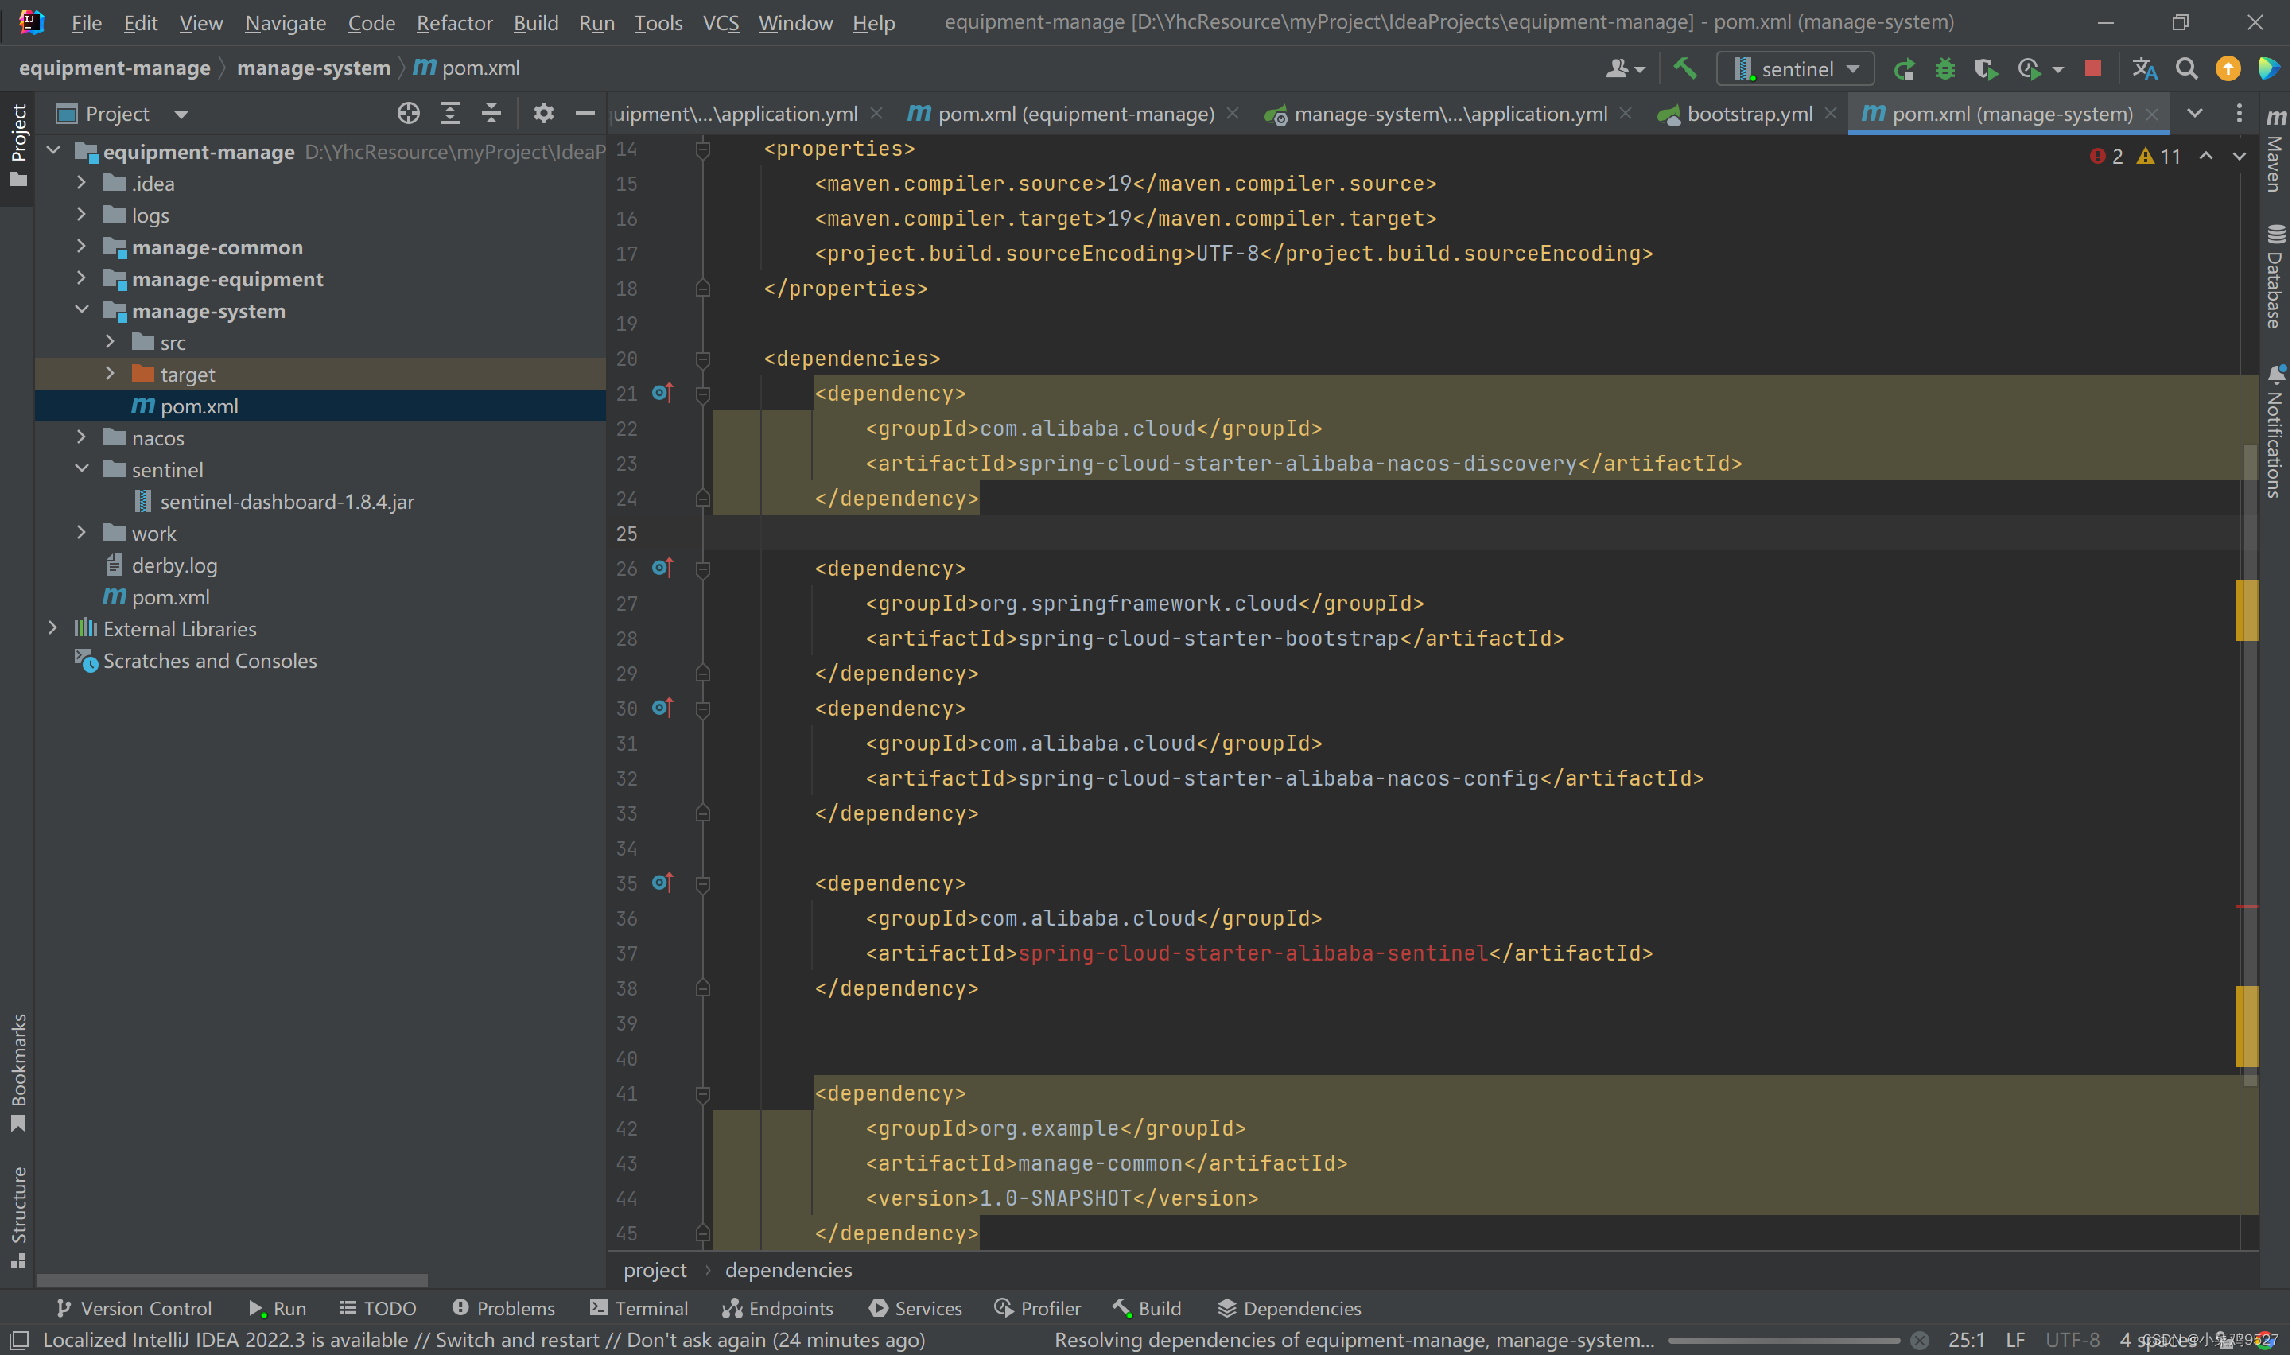The image size is (2292, 1355).
Task: Click equipment-manage breadcrumb in navigation bar
Action: coord(115,68)
